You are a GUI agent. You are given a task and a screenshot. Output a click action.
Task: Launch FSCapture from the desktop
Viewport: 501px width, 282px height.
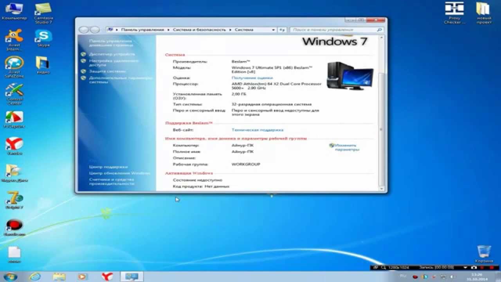(14, 119)
